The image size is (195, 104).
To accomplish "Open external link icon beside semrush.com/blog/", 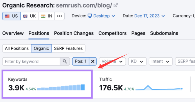I will click(116, 5).
